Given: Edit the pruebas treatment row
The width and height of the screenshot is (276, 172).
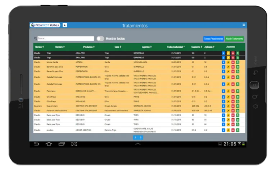Looking at the screenshot, I should (228, 130).
